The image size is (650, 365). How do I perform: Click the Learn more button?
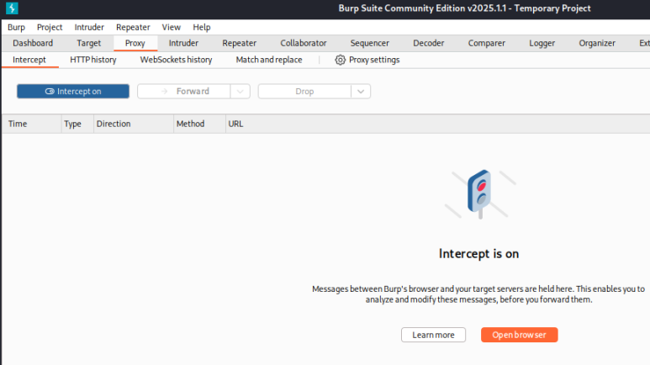point(433,335)
